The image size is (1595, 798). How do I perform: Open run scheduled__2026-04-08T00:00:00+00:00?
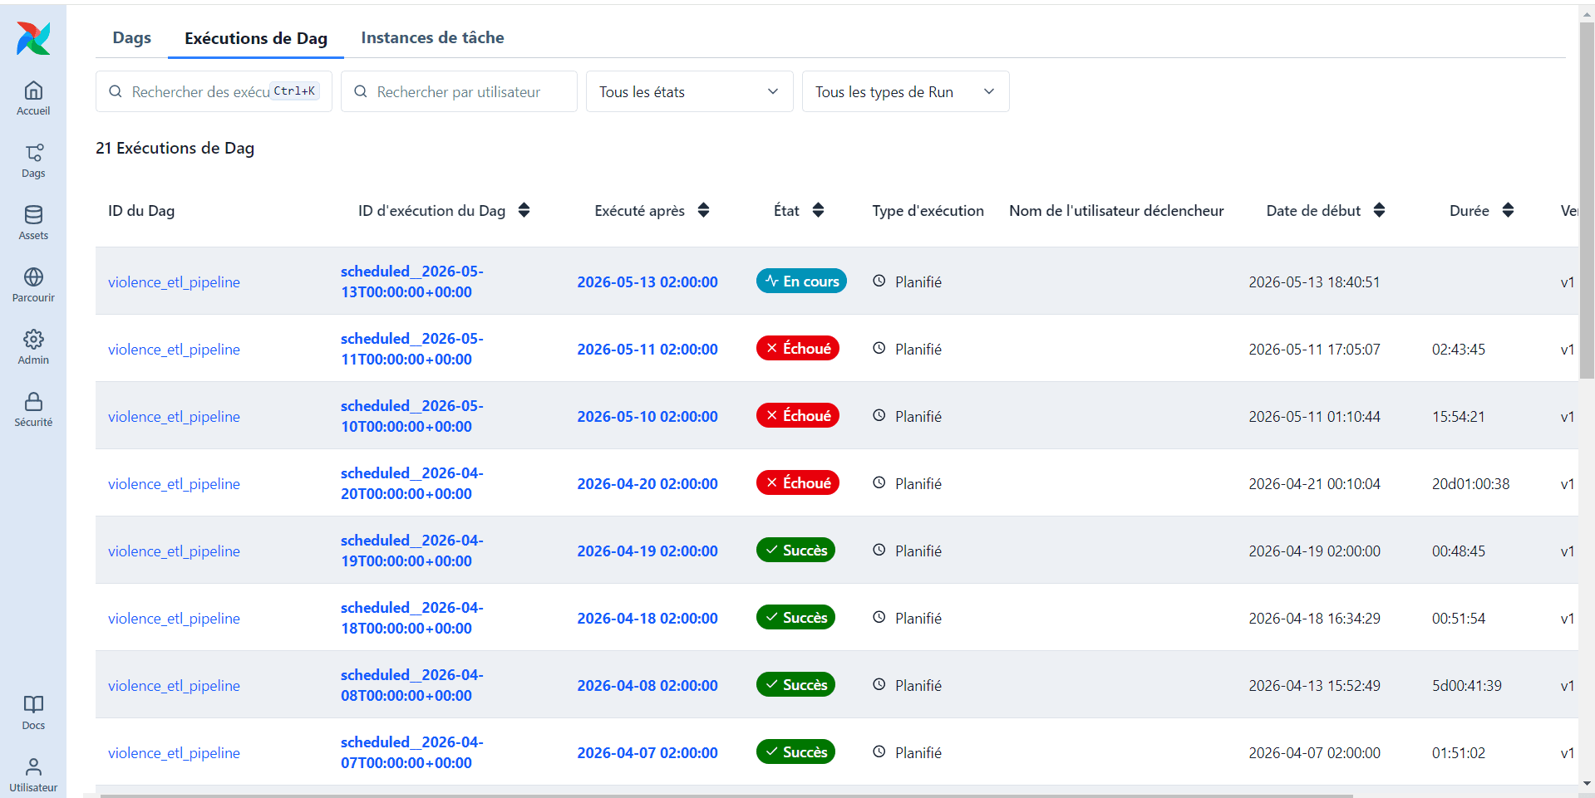point(412,685)
